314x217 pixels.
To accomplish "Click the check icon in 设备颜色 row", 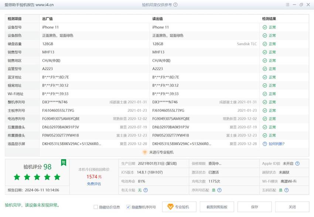I will 265,35.
